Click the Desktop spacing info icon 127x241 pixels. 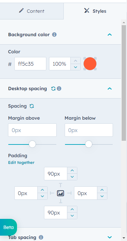(59, 89)
